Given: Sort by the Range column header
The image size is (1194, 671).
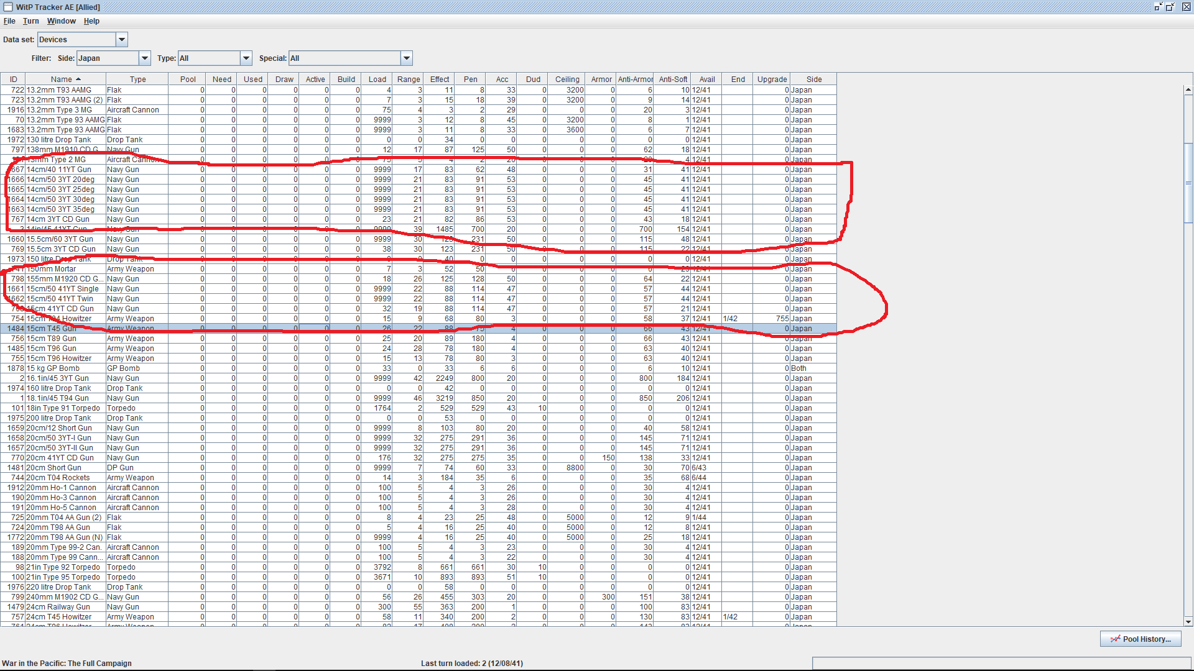Looking at the screenshot, I should coord(409,80).
